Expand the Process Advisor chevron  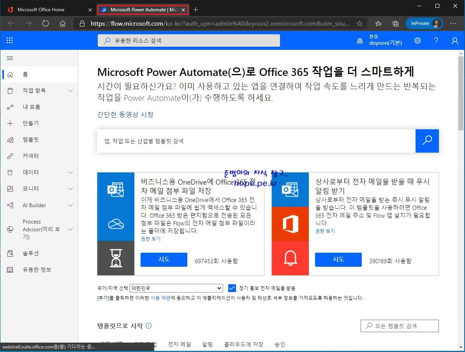pos(70,229)
